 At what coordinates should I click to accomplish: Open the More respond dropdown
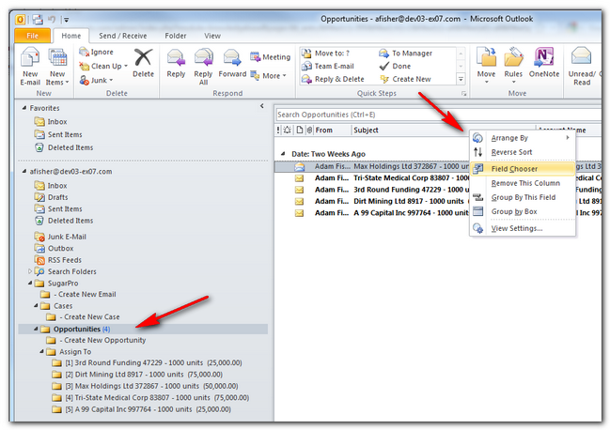(x=268, y=76)
